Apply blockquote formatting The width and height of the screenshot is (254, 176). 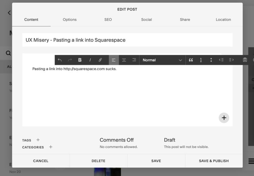click(x=191, y=60)
